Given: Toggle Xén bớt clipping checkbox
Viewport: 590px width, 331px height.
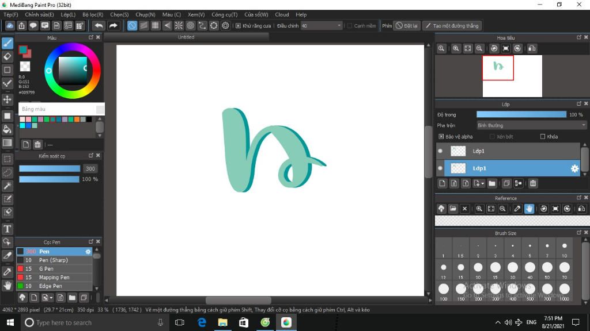Looking at the screenshot, I should click(x=492, y=137).
